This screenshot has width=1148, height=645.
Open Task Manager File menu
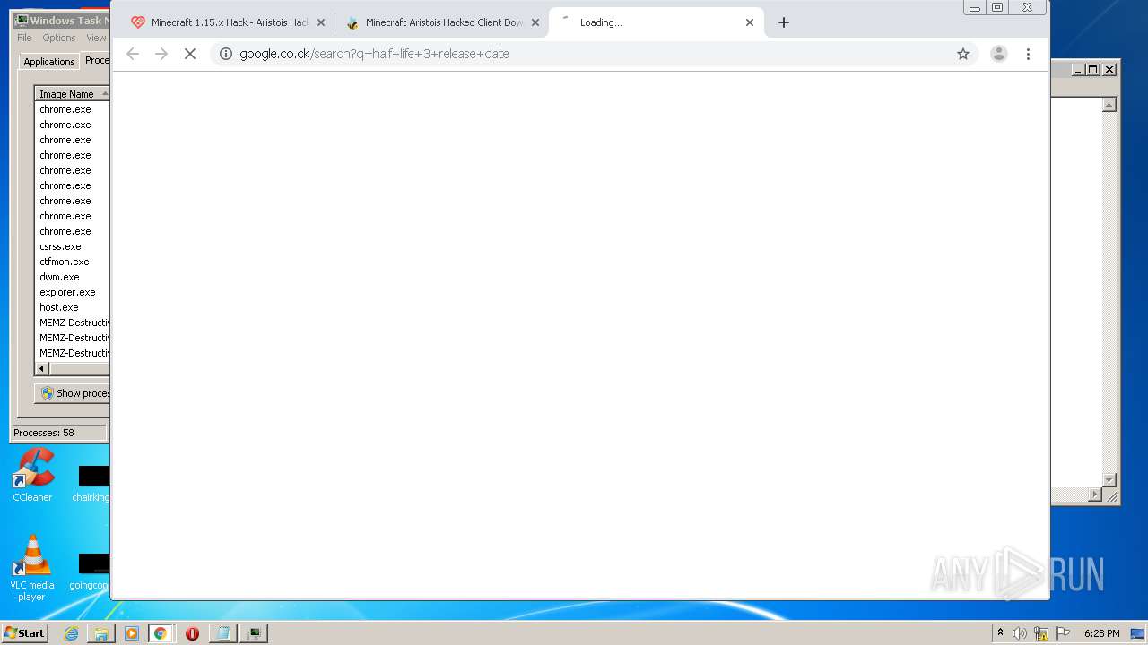(x=24, y=38)
